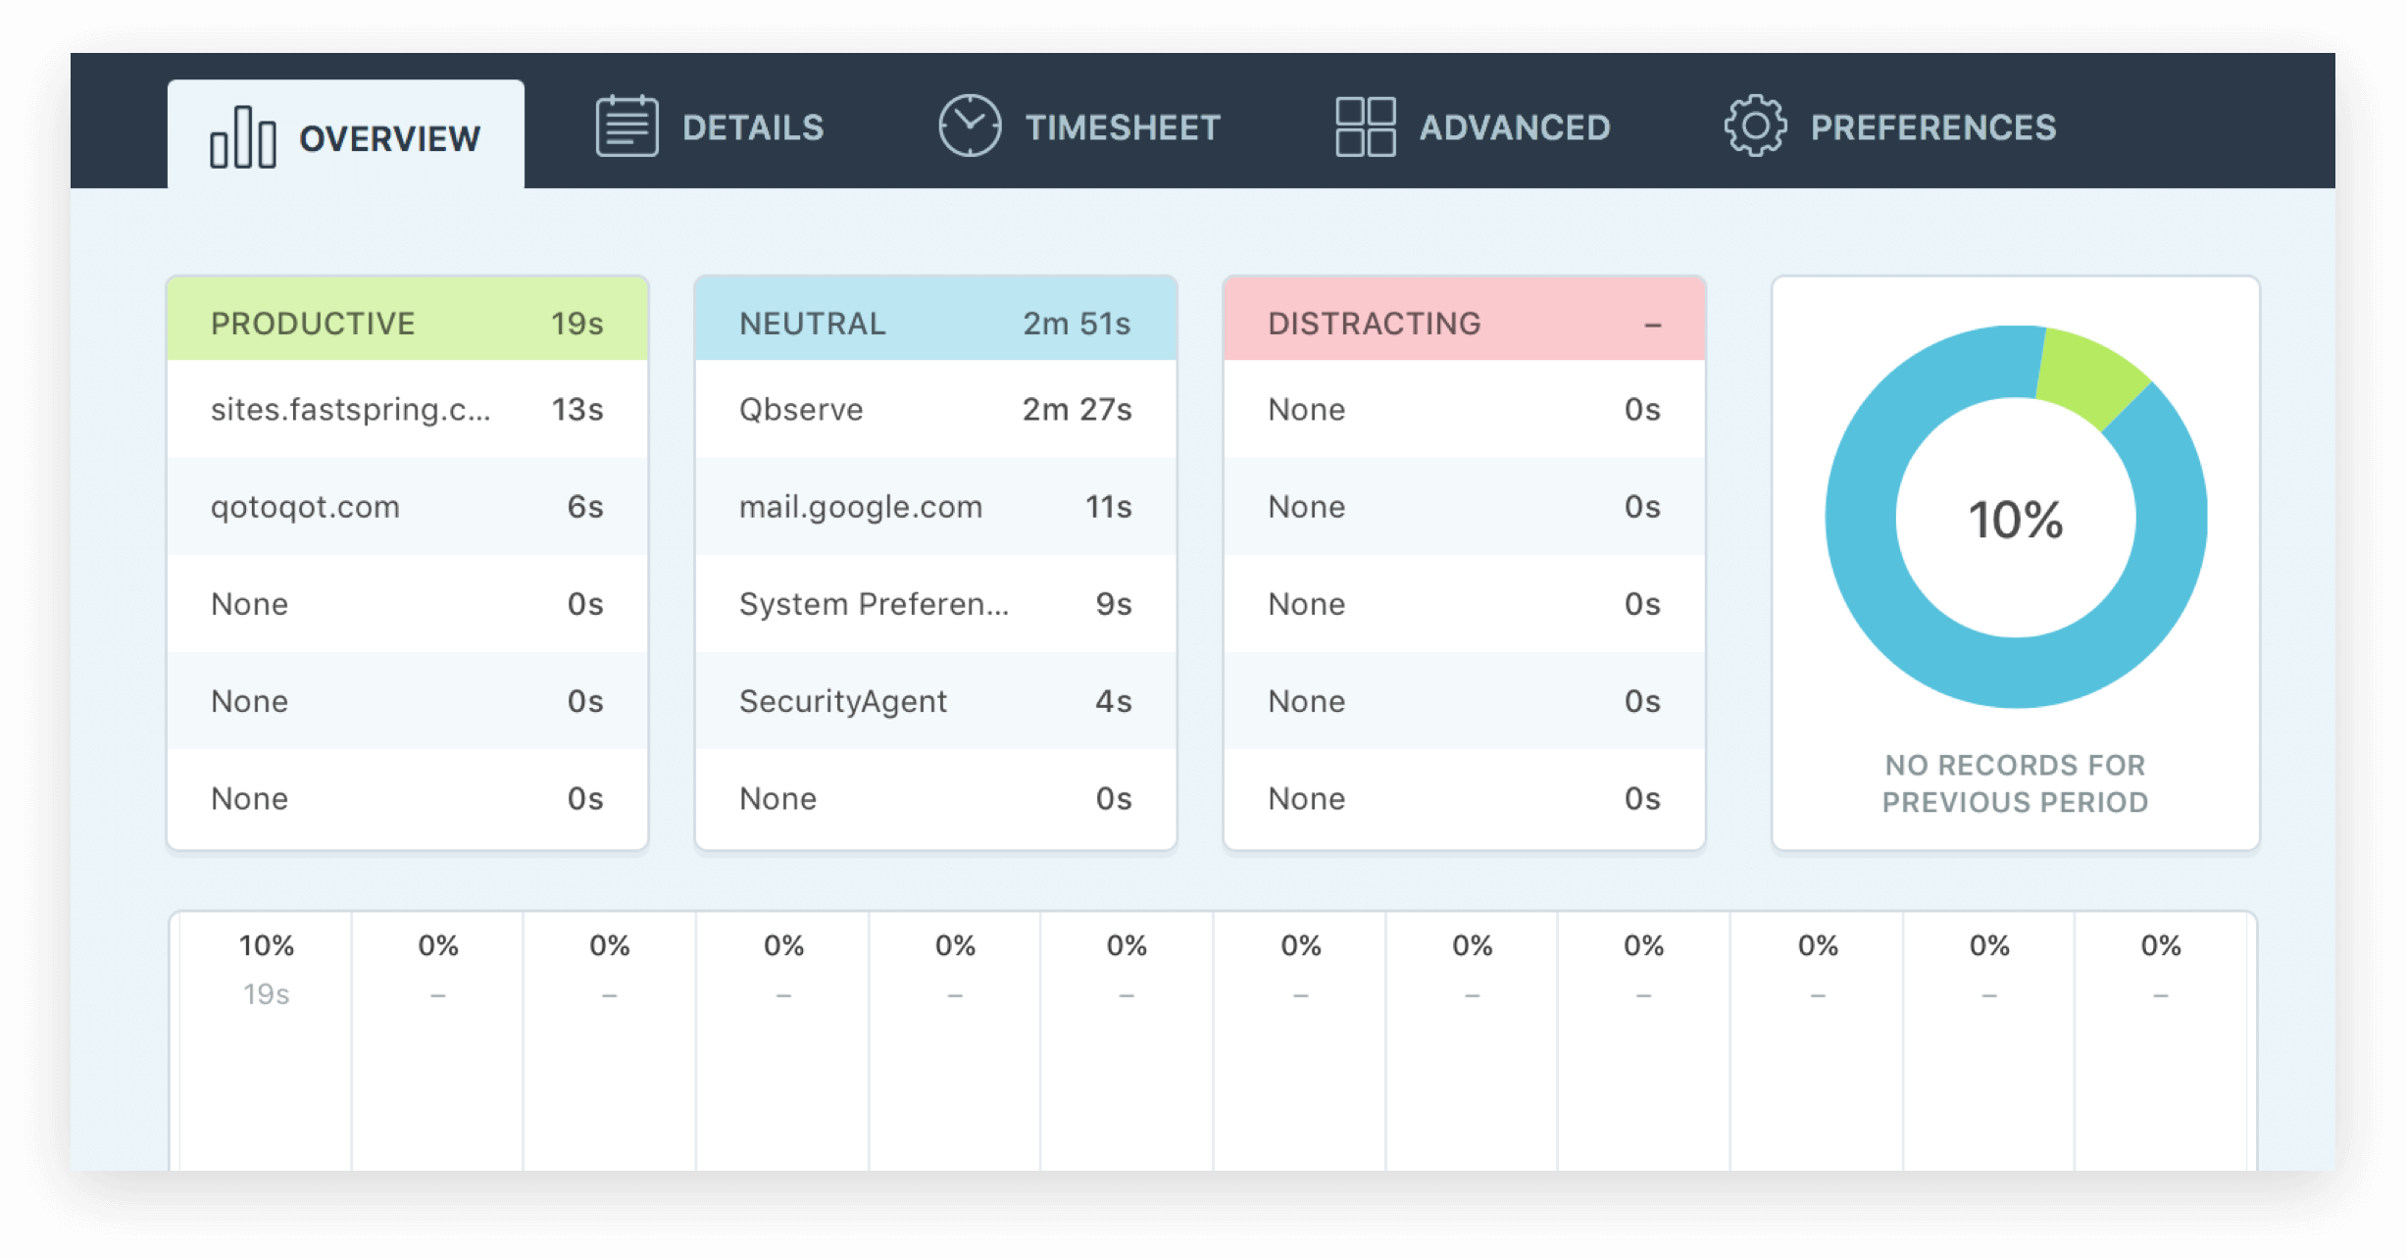This screenshot has width=2406, height=1259.
Task: Select the Qbserve entry in Neutral list
Action: [935, 410]
